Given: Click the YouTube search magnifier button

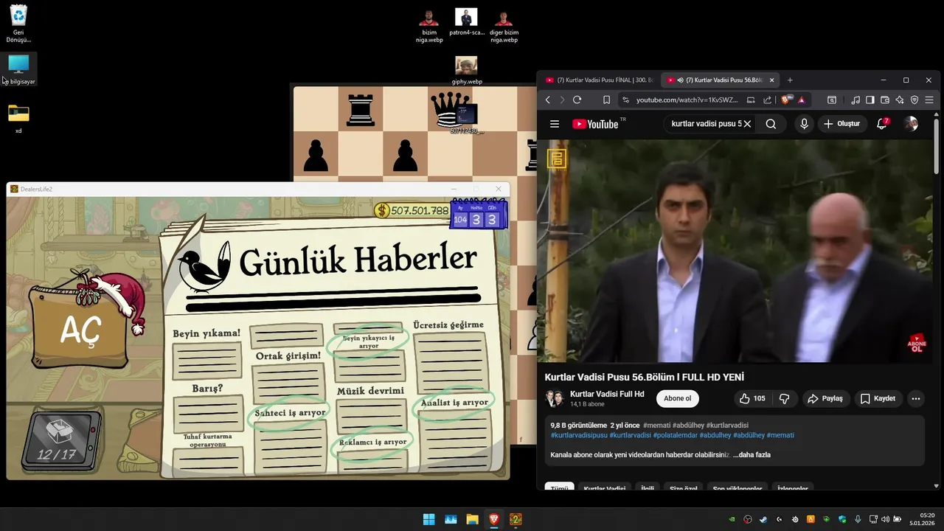Looking at the screenshot, I should tap(771, 124).
